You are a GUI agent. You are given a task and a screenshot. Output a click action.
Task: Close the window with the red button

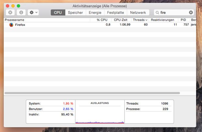click(7, 6)
